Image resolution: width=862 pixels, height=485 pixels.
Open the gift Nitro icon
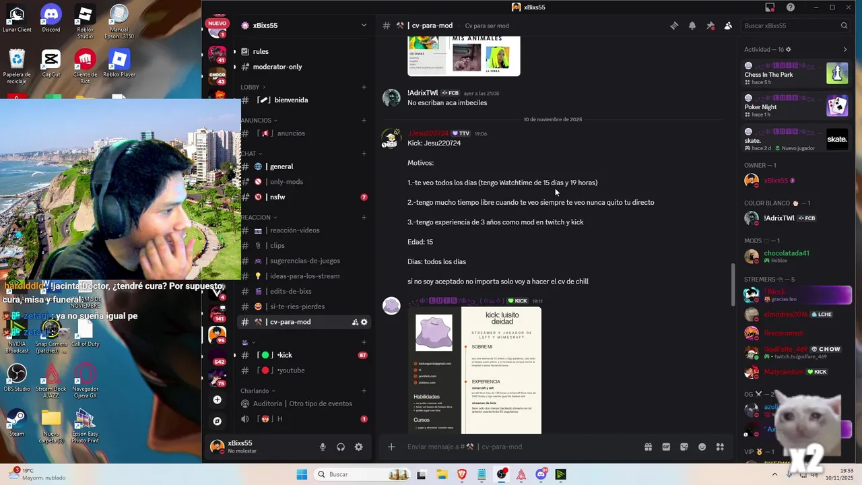pos(648,447)
